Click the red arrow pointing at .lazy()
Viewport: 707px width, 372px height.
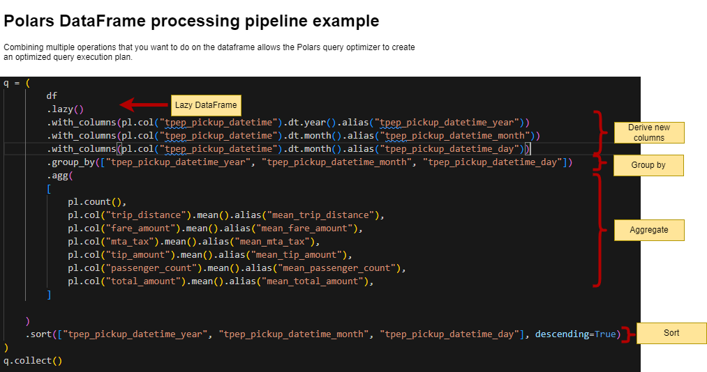[144, 104]
